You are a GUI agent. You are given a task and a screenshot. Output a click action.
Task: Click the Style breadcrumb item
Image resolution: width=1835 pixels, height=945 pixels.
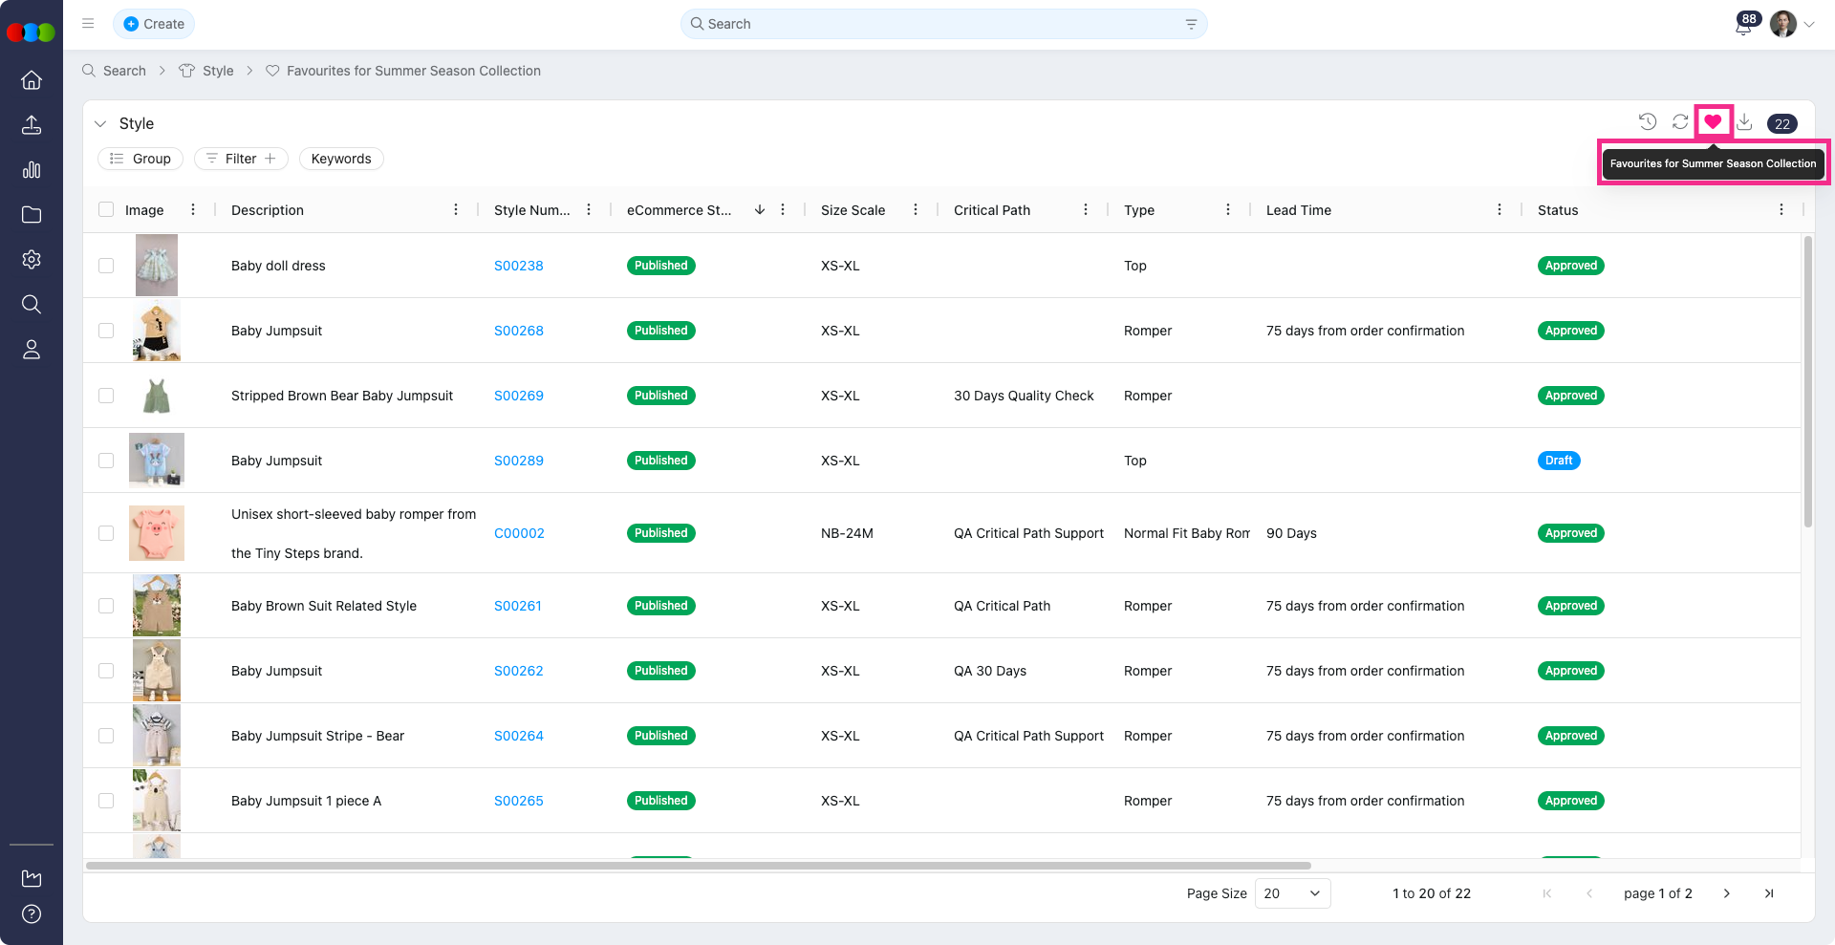tap(218, 71)
